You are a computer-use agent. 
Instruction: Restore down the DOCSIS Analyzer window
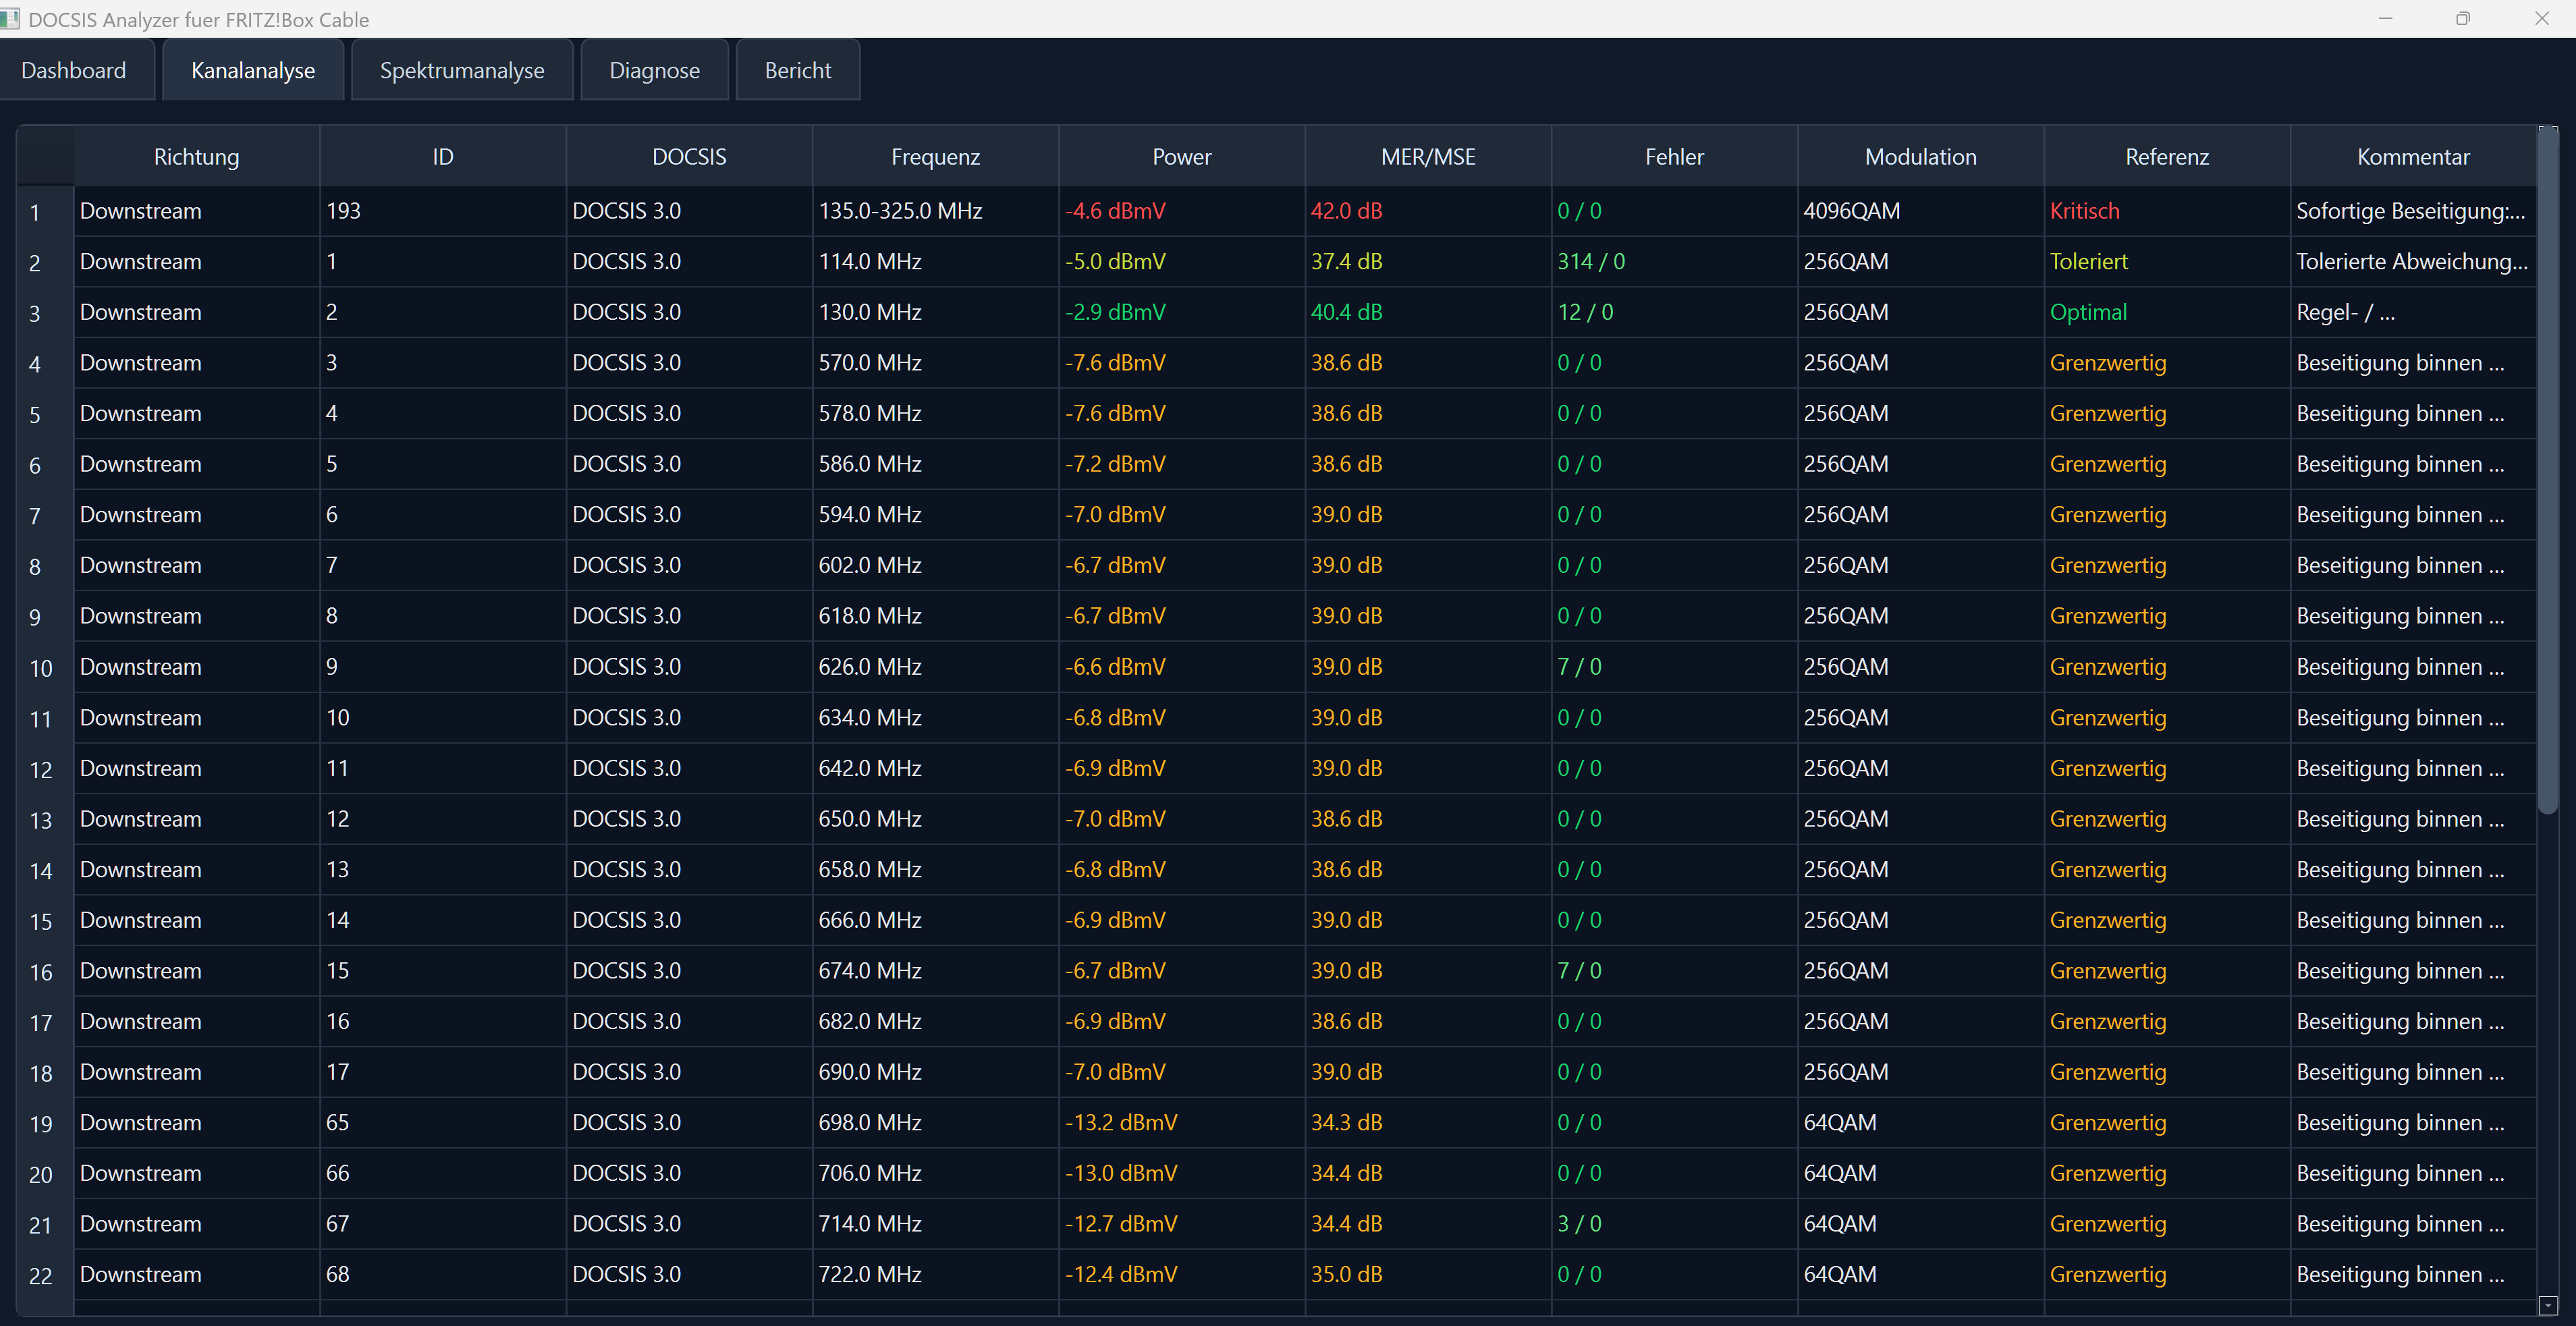2463,19
